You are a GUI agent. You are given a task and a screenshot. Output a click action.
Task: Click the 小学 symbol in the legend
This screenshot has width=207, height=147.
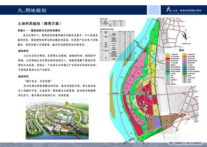[168, 82]
